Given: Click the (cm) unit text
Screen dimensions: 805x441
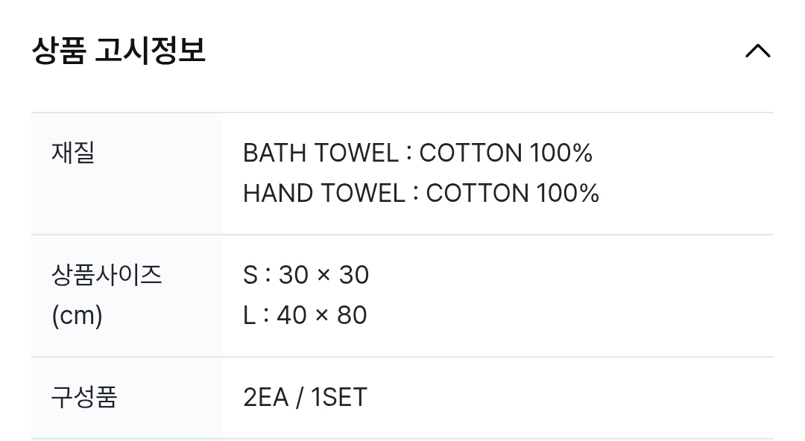Looking at the screenshot, I should click(x=77, y=316).
